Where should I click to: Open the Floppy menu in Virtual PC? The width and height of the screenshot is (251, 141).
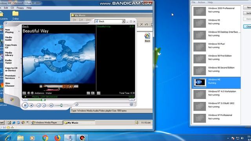click(x=20, y=8)
